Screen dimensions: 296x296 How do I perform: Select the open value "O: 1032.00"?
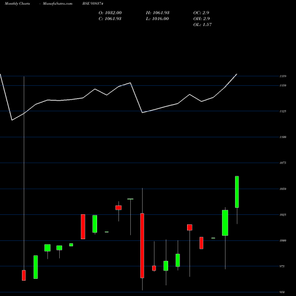click(x=110, y=13)
